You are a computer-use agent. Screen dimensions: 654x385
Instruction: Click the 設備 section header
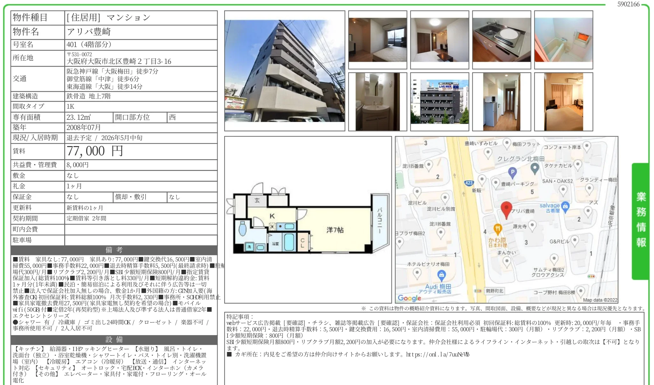click(114, 340)
